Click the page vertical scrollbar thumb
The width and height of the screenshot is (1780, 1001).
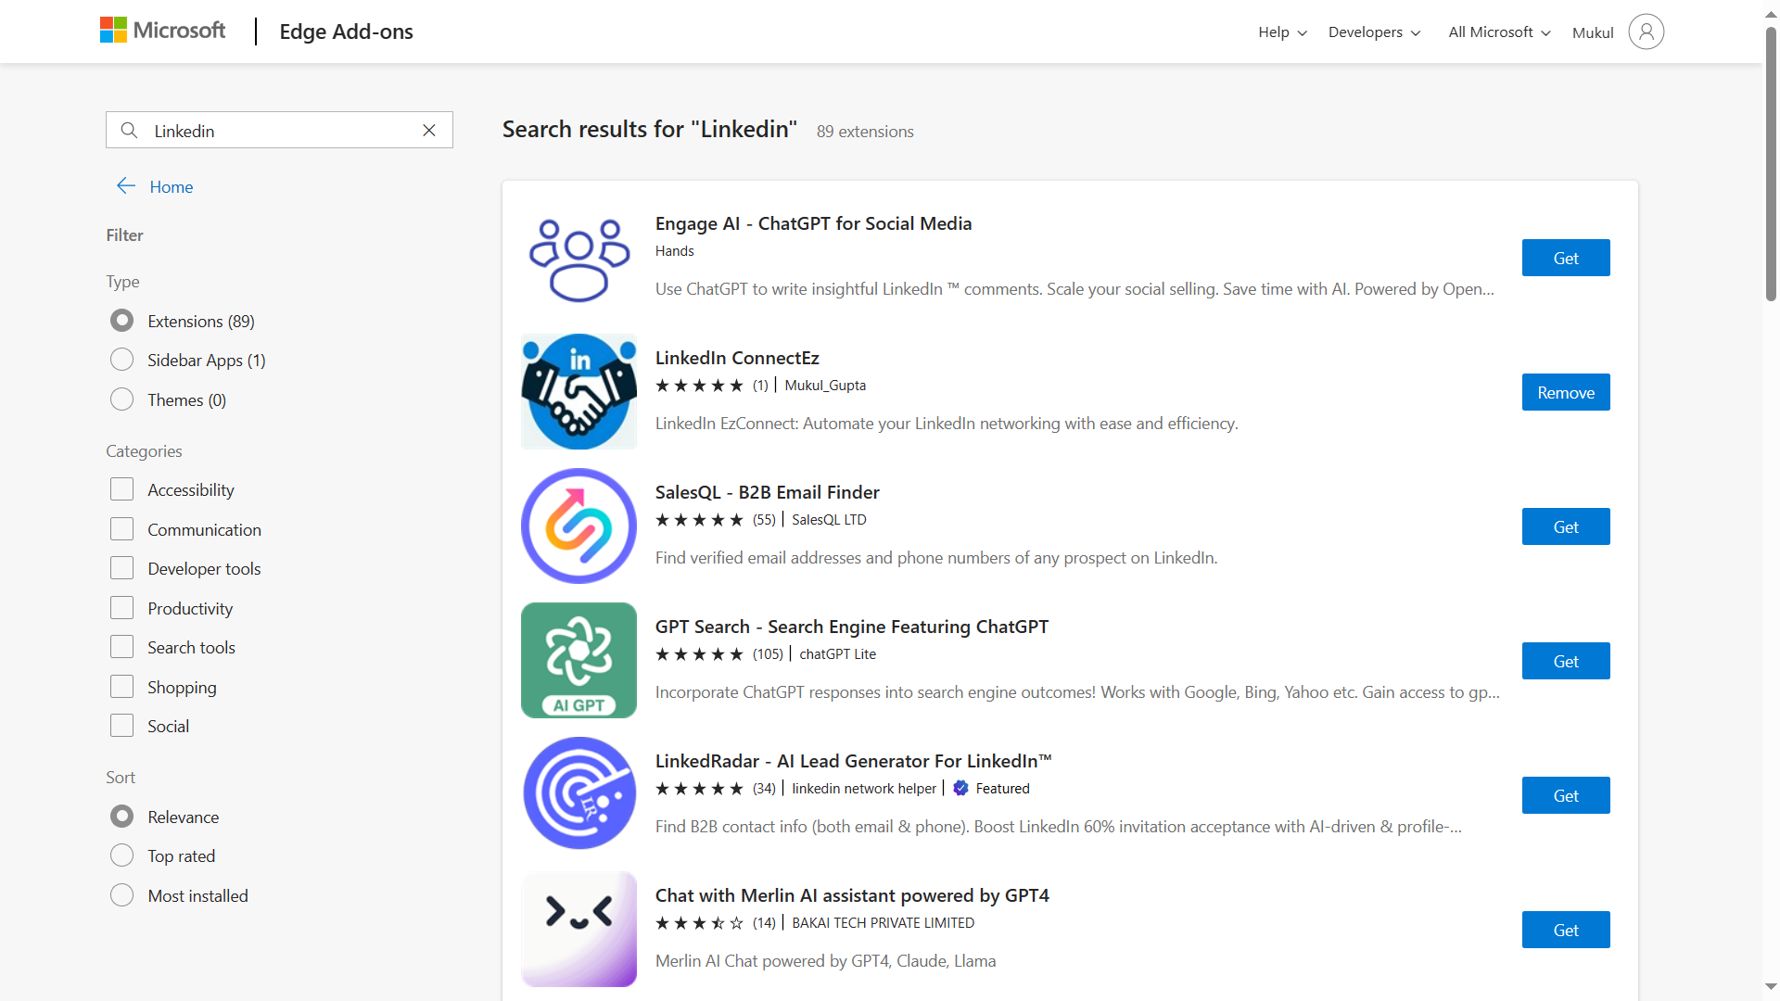(x=1771, y=162)
